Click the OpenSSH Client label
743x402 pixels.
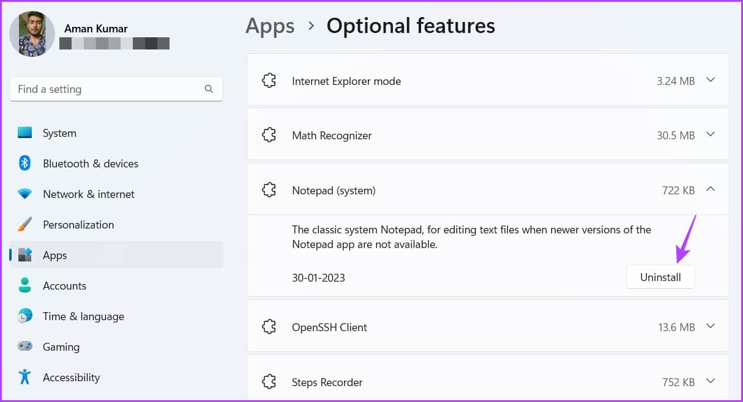pos(329,327)
